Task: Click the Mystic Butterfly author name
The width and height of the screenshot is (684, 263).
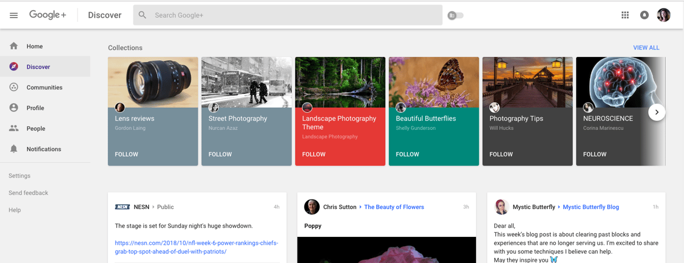Action: click(x=534, y=207)
